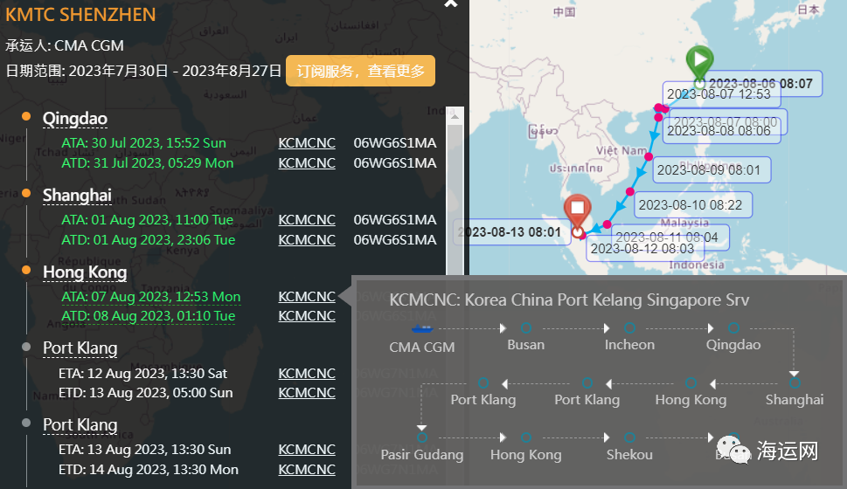
Task: Click the Shekou stop circle in route popup
Action: click(x=629, y=437)
